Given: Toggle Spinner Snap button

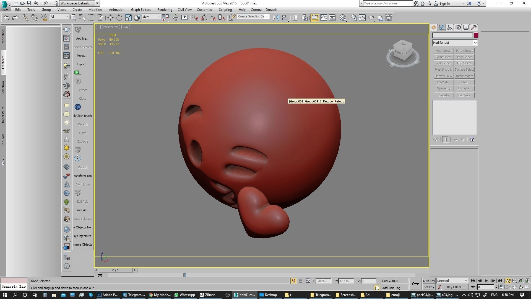Looking at the screenshot, I should (x=222, y=18).
